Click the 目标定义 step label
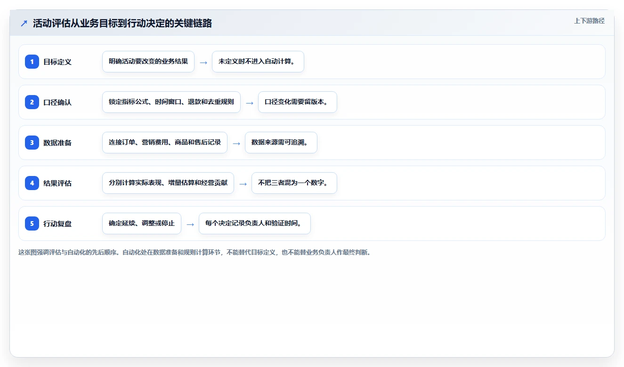Screen dimensions: 624x367 tap(57, 62)
